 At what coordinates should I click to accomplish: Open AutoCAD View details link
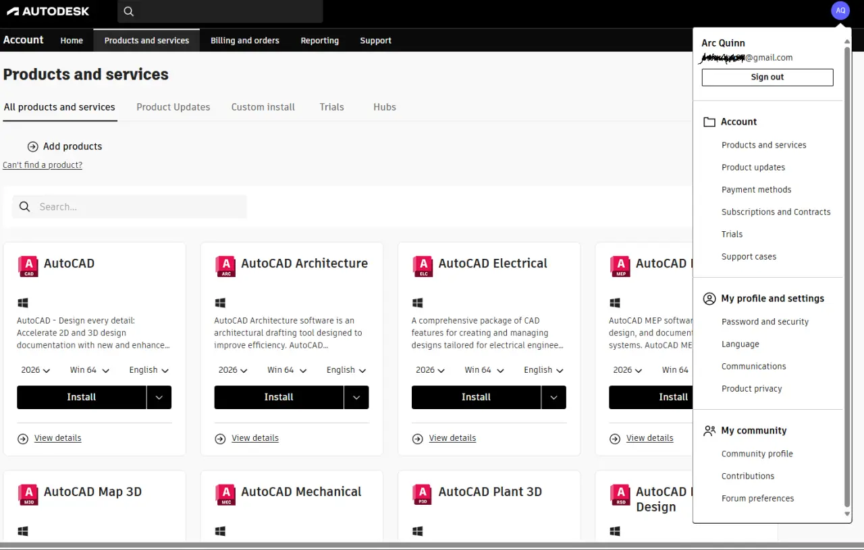tap(58, 438)
